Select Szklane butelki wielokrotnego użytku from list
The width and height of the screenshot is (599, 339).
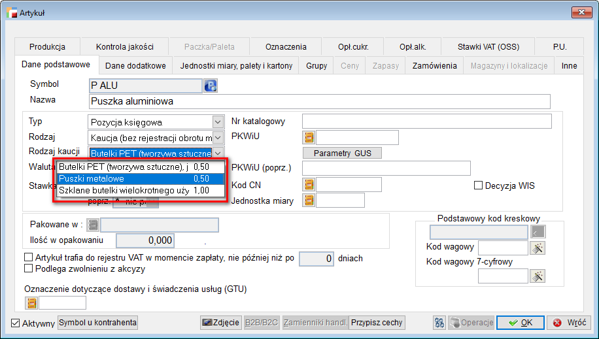coord(133,190)
